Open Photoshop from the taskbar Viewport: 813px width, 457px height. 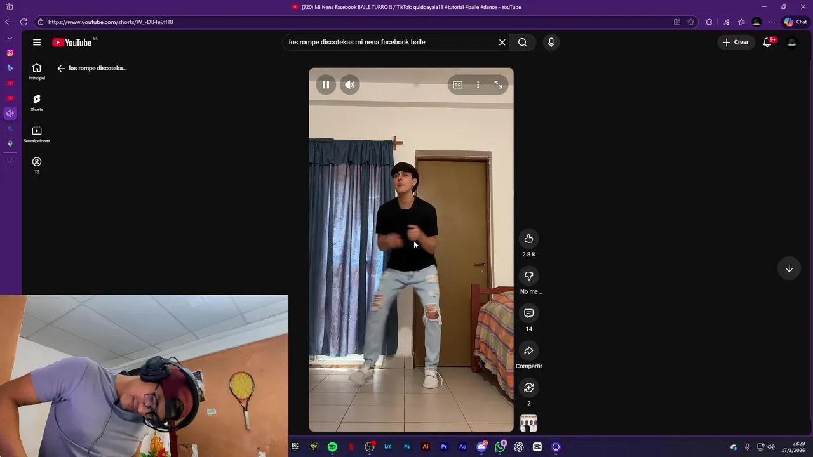click(406, 447)
